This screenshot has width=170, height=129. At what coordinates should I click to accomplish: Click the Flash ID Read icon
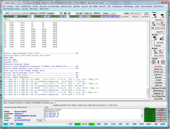tap(154, 24)
